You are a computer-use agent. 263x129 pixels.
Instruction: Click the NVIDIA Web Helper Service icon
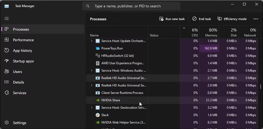point(98,122)
